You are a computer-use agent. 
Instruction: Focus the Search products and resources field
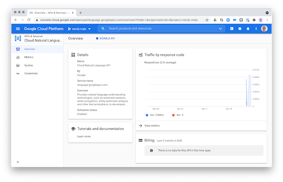(x=161, y=29)
